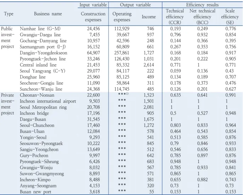
Task: Select income value 1,727
Action: (x=149, y=53)
